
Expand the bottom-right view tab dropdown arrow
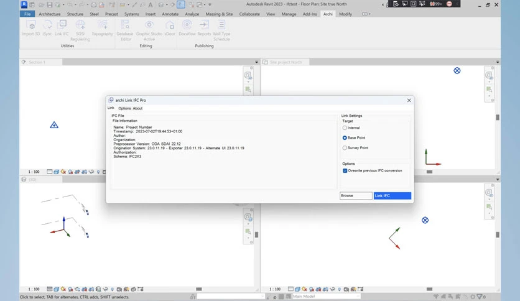coord(498,179)
